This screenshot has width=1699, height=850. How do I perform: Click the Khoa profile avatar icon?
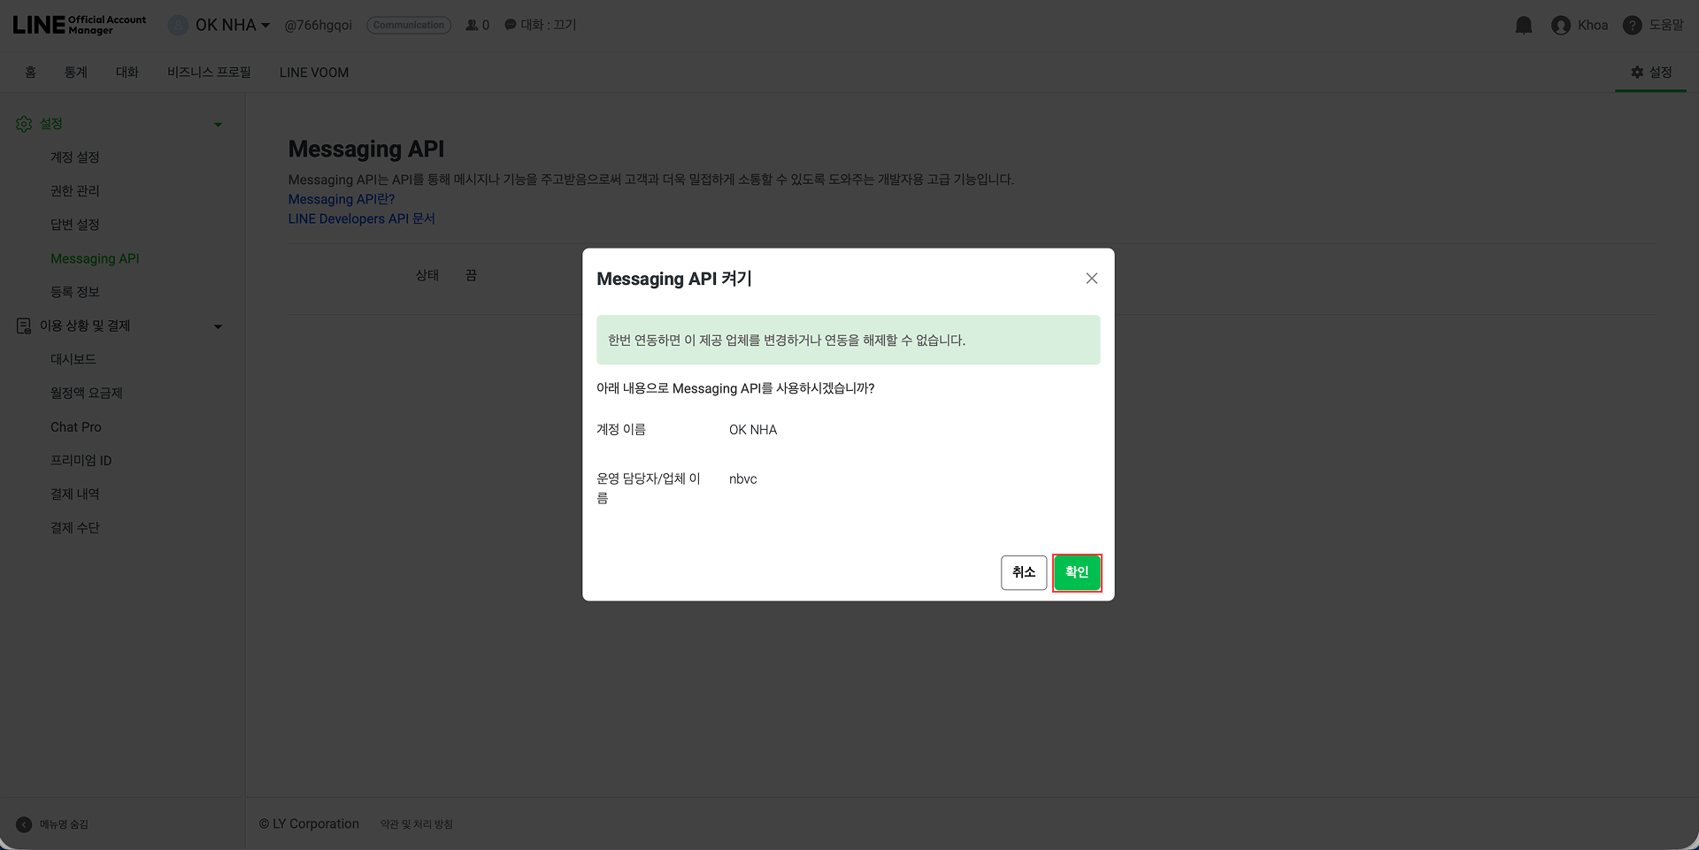[1562, 25]
